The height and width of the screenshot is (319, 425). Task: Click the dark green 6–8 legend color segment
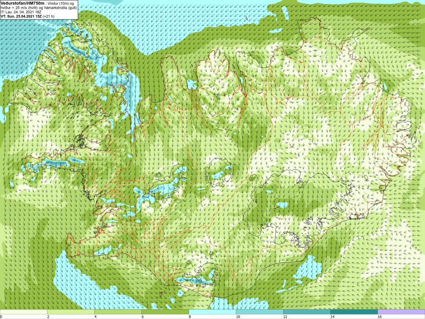(165, 312)
